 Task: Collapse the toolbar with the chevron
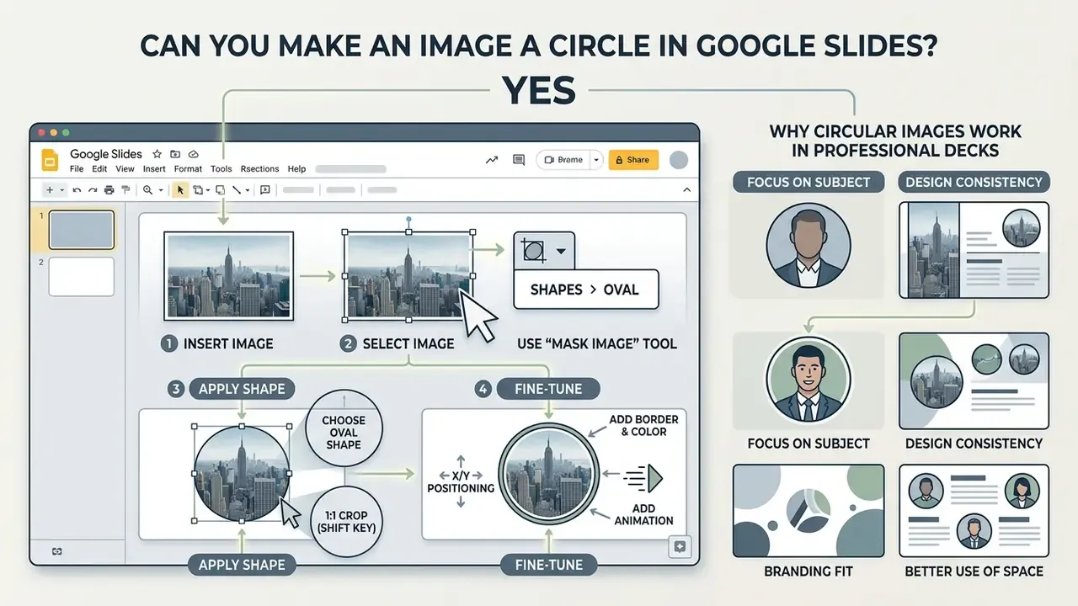[688, 190]
